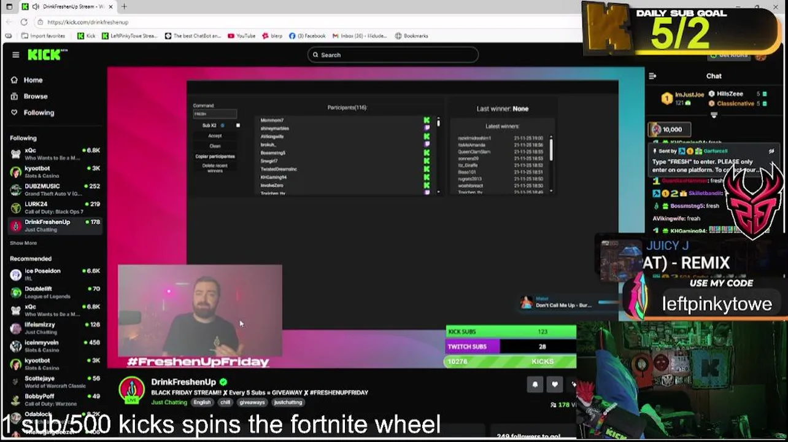Open LURK24 channel in the sidebar
The height and width of the screenshot is (442, 788).
coord(55,207)
